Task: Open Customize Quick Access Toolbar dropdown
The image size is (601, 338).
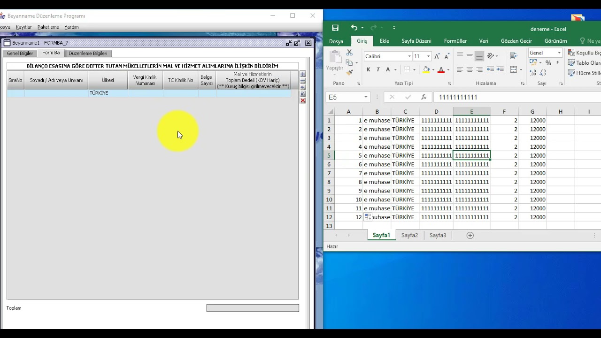Action: tap(394, 28)
